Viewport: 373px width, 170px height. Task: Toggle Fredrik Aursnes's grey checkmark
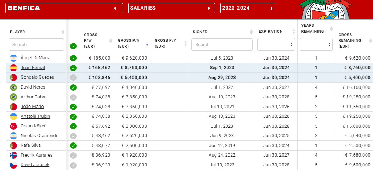coord(73,155)
